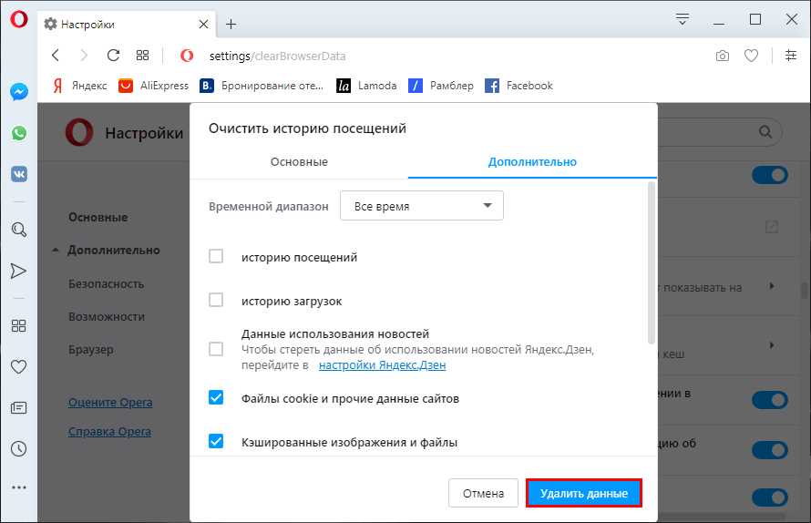This screenshot has height=523, width=811.
Task: Open My Flow arrow icon
Action: pyautogui.click(x=18, y=271)
